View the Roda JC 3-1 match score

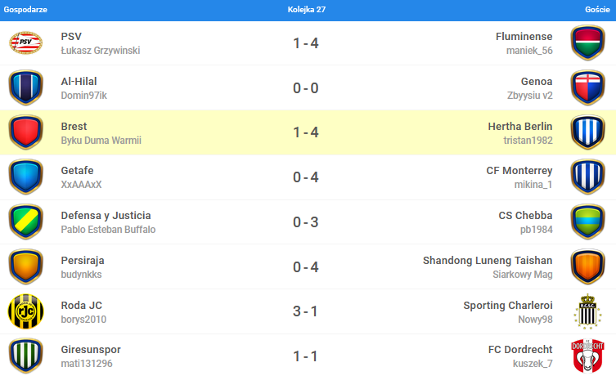(x=306, y=311)
